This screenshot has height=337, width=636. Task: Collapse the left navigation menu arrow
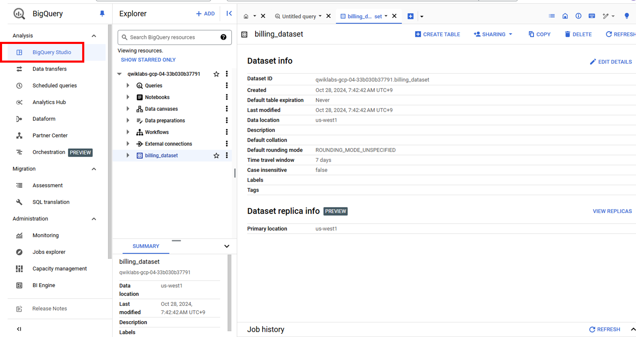(x=19, y=329)
